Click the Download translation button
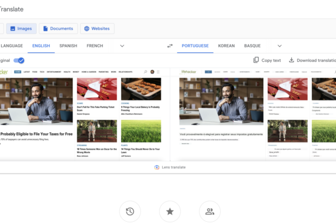 tap(312, 60)
